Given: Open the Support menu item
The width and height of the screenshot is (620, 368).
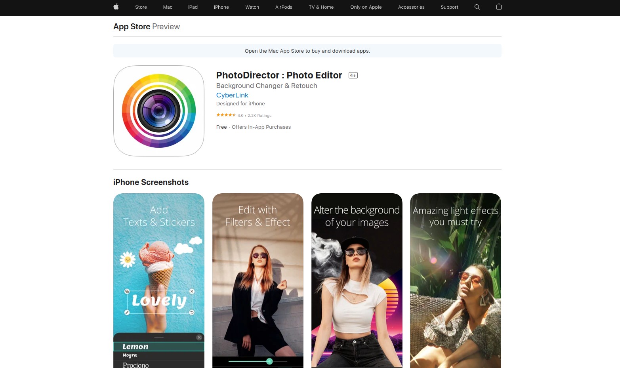Looking at the screenshot, I should (449, 7).
